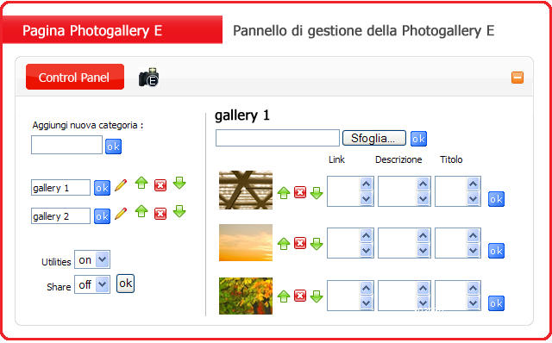The image size is (552, 343).
Task: Move the first lattice photo down
Action: (x=317, y=193)
